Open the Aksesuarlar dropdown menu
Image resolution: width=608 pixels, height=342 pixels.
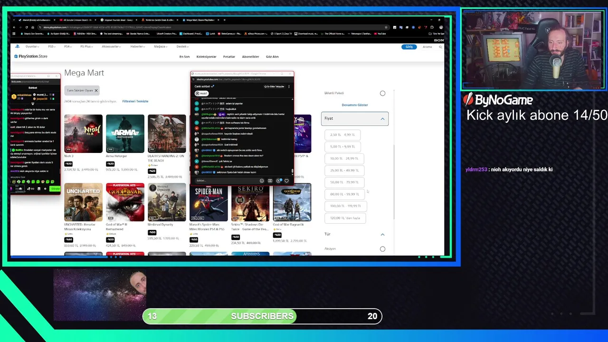(x=111, y=47)
